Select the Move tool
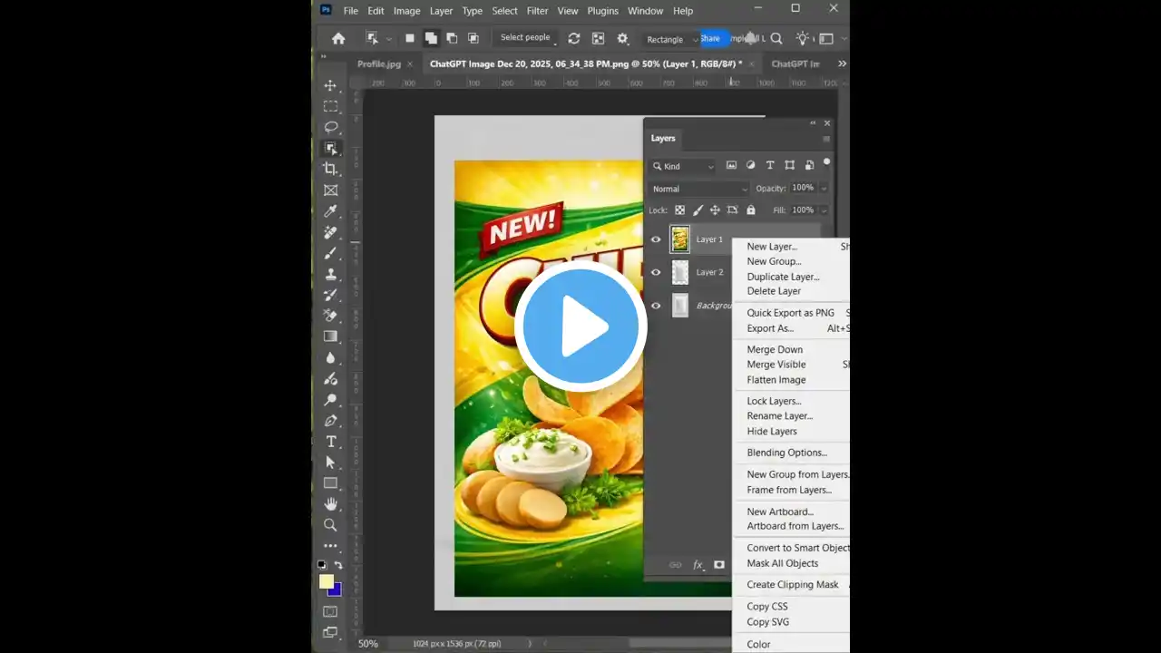The image size is (1161, 653). [330, 85]
